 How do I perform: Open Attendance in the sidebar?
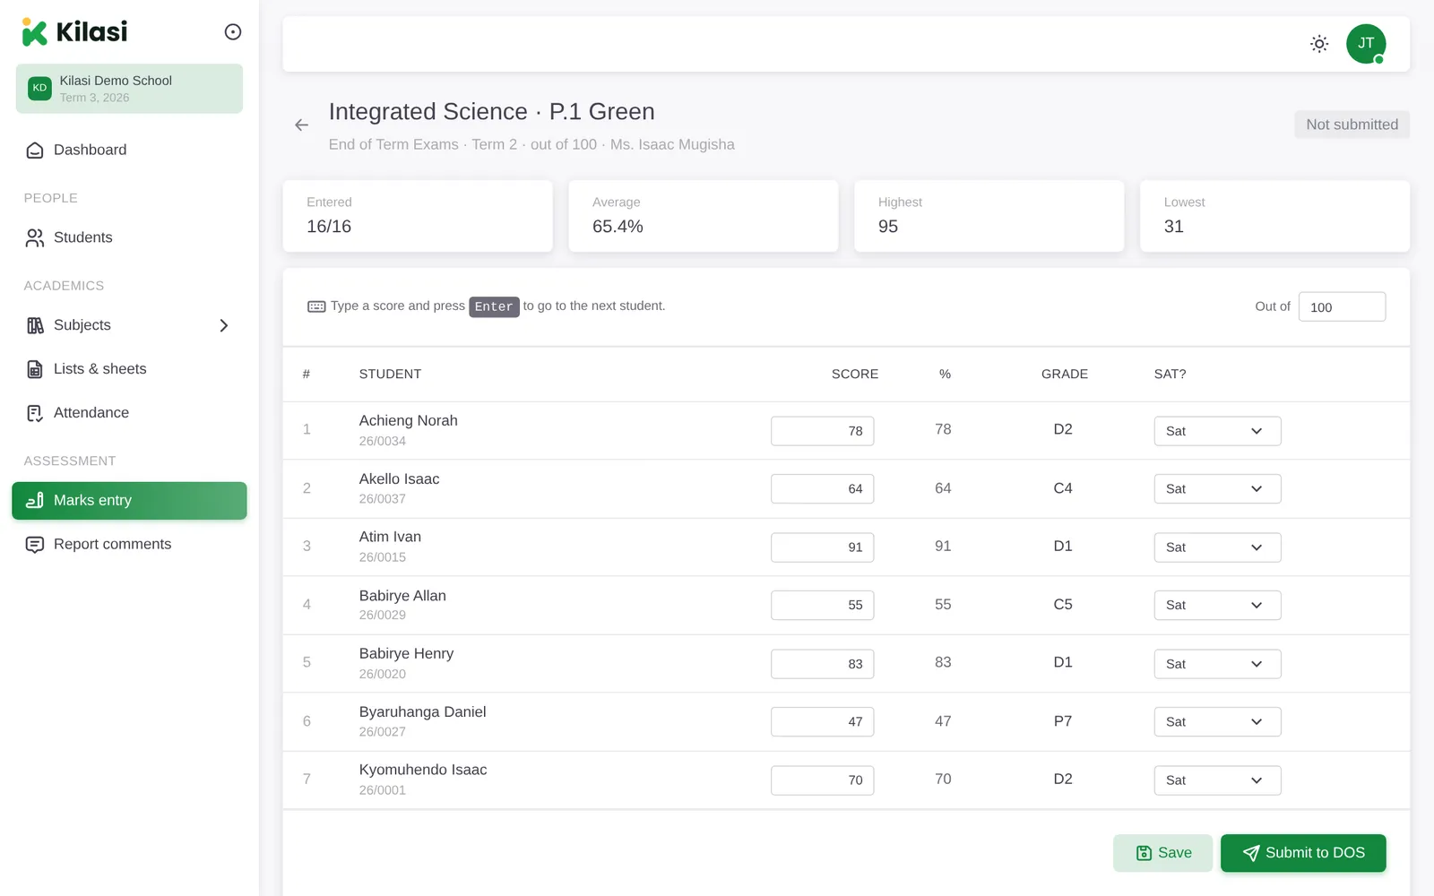tap(129, 413)
